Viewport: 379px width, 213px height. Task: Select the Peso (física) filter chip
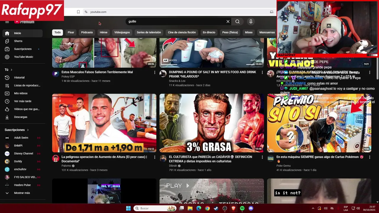tap(230, 33)
